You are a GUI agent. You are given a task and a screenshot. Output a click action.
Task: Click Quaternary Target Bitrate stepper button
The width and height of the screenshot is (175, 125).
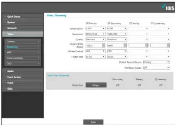click(168, 45)
